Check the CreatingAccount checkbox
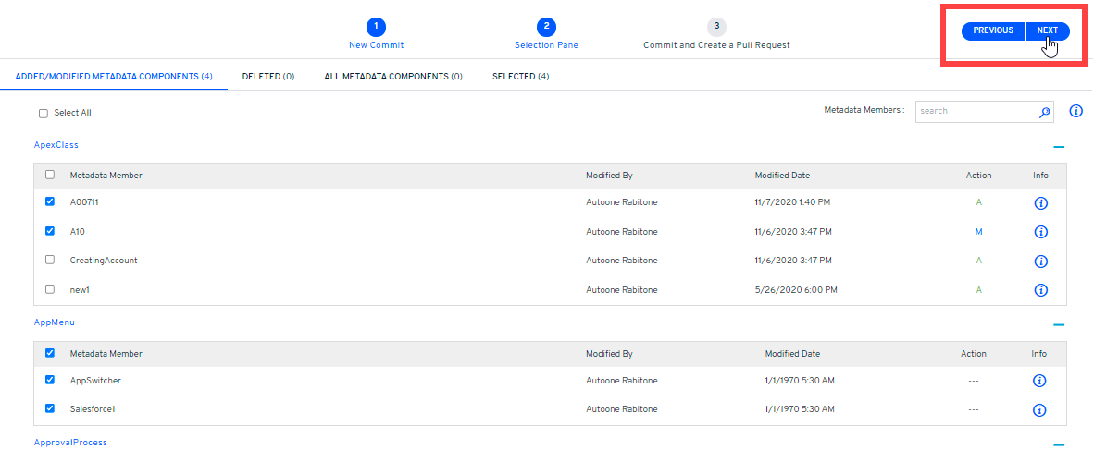The image size is (1094, 450). tap(50, 260)
